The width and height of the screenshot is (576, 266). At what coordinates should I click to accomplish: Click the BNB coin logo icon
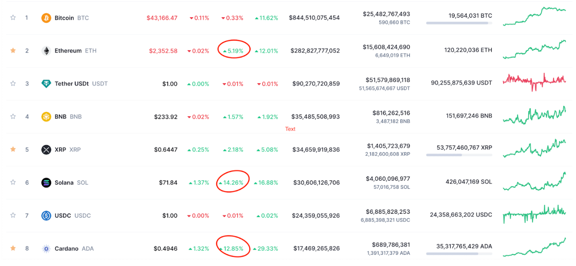pos(46,116)
